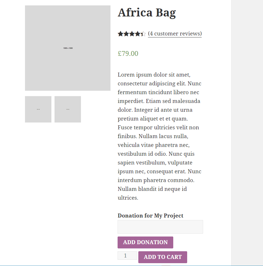
Task: Click the Donation for My Project label
Action: [x=150, y=216]
